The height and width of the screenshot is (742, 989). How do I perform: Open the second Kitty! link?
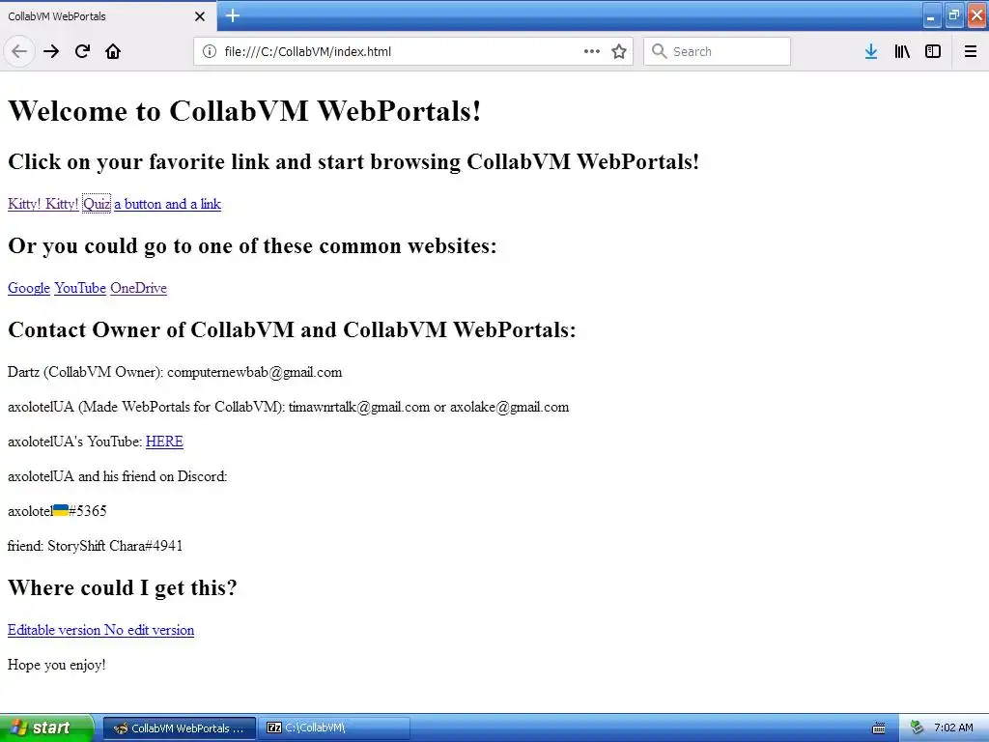[x=62, y=204]
